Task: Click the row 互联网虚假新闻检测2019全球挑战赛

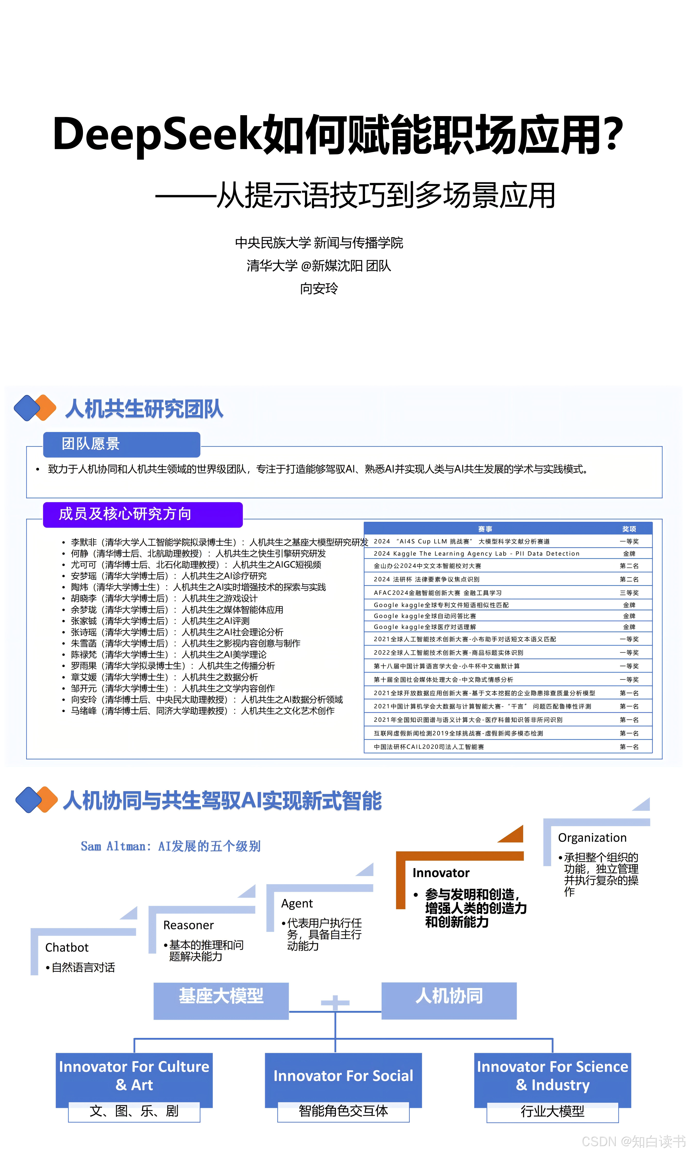Action: (x=508, y=733)
